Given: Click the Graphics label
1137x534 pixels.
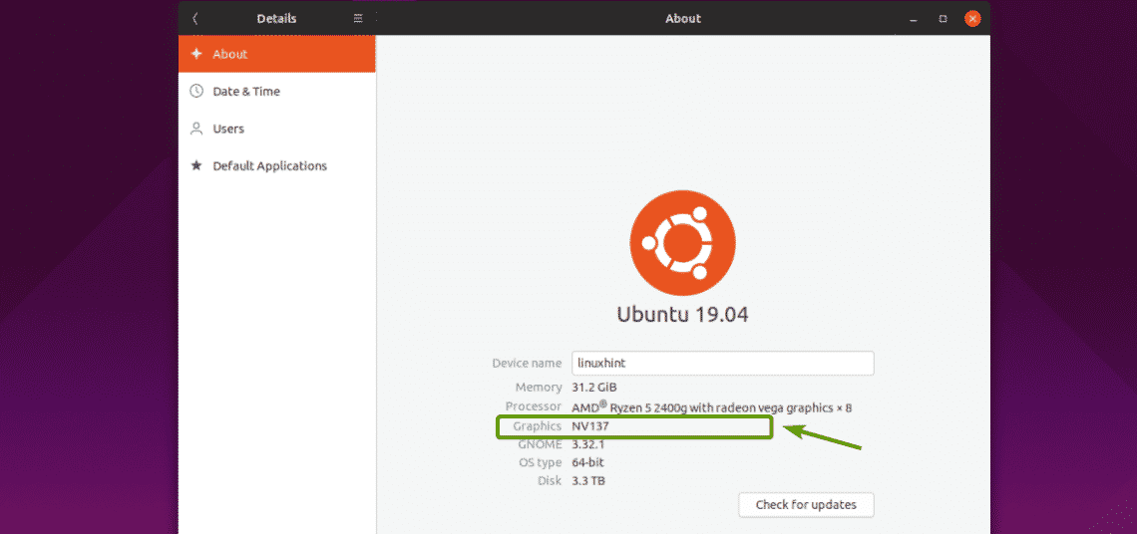Looking at the screenshot, I should [x=538, y=426].
